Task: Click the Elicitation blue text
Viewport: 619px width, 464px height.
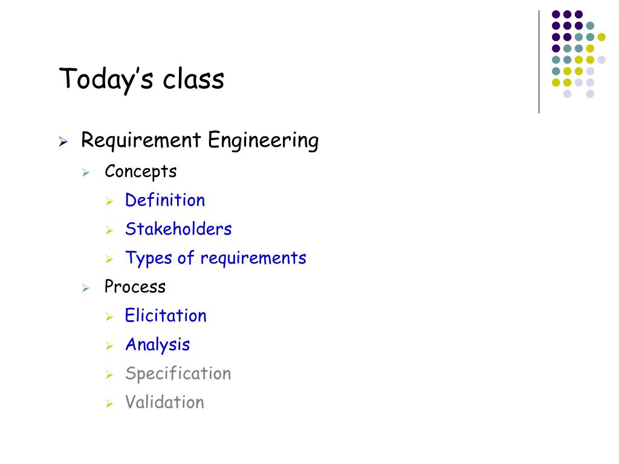Action: click(166, 315)
